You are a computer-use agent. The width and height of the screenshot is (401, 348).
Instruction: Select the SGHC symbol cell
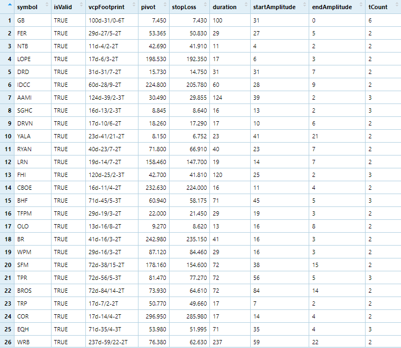33,110
